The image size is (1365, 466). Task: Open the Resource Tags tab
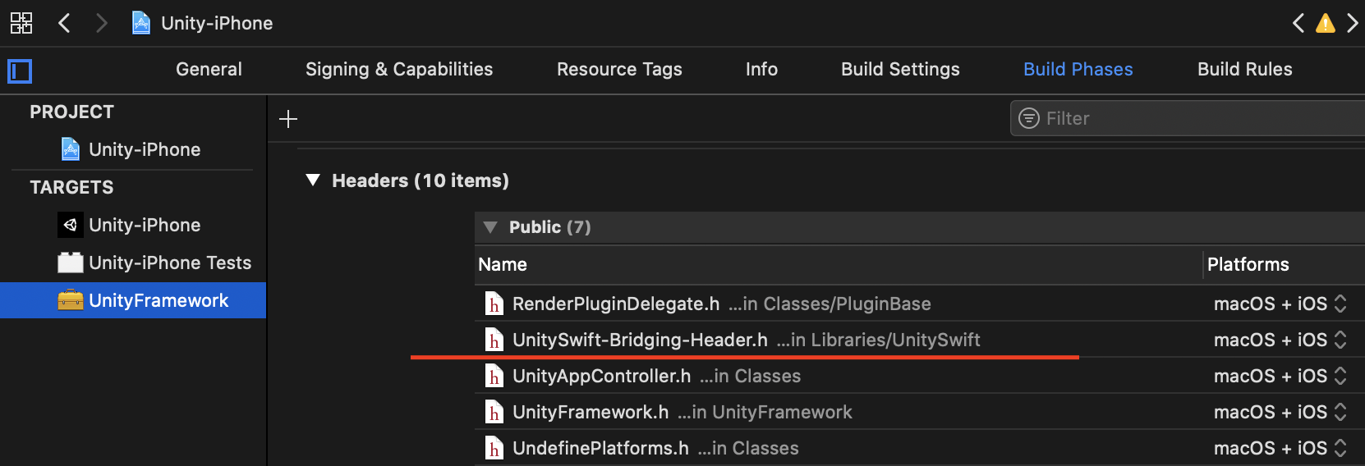point(619,70)
